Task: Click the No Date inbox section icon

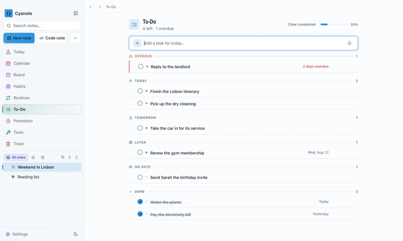Action: (131, 167)
